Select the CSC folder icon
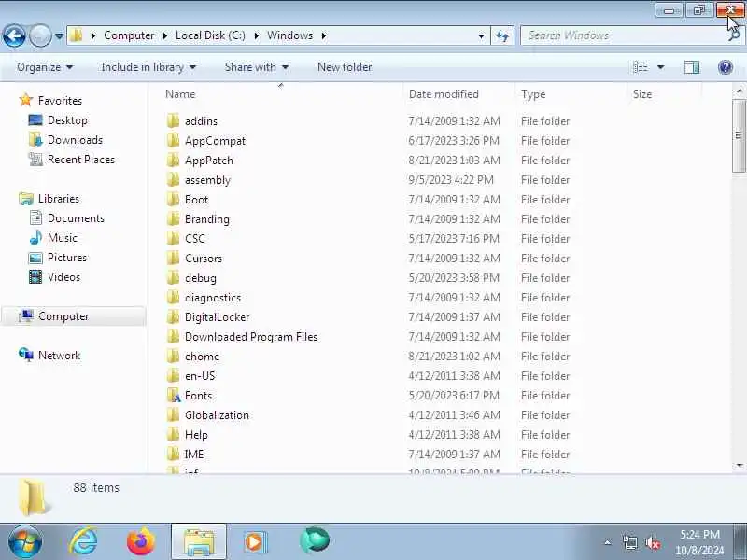This screenshot has height=560, width=747. 174,238
